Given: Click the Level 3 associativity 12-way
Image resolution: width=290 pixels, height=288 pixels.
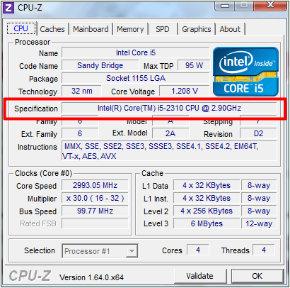Looking at the screenshot, I should point(259,223).
